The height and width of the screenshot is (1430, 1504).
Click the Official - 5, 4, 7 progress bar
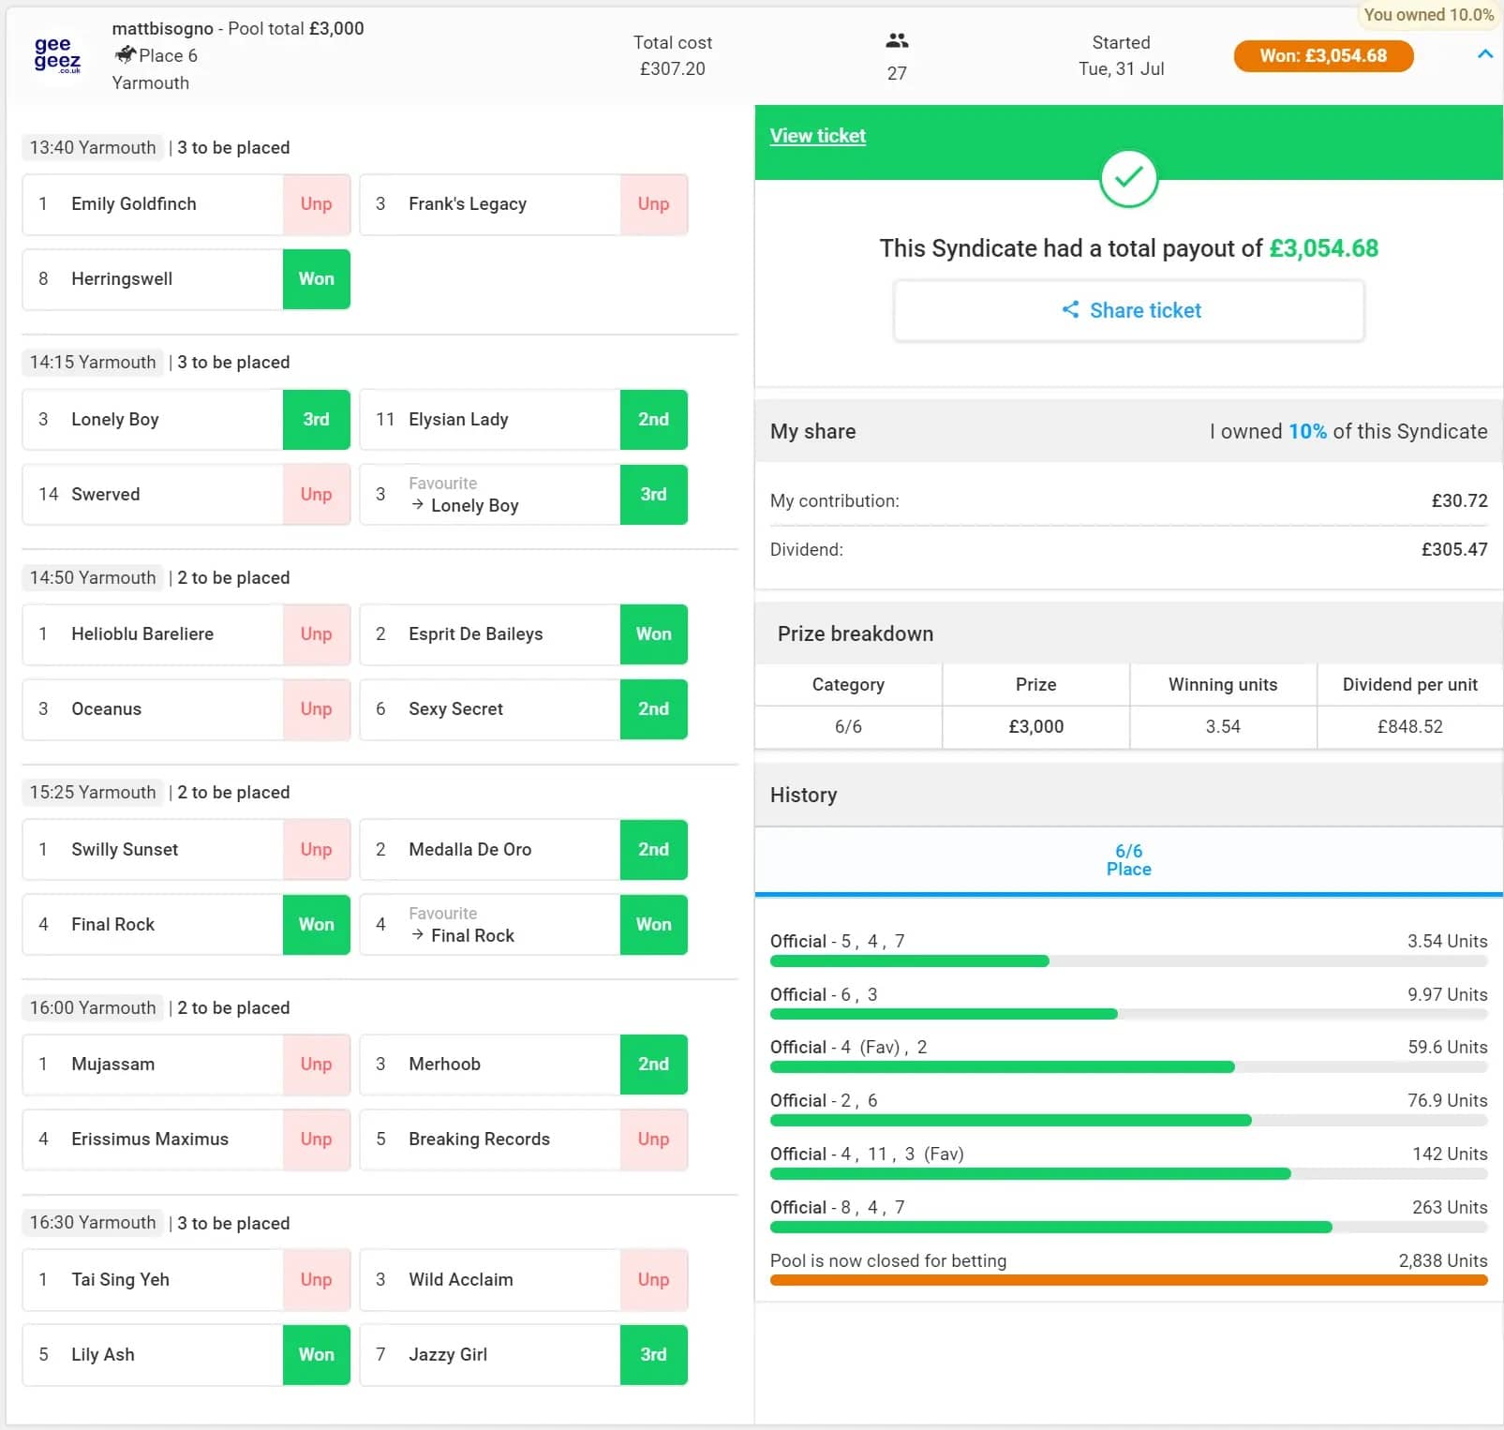[x=1128, y=961]
